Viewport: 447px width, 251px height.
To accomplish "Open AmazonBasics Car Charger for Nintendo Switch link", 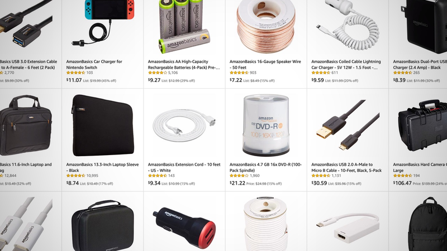I will point(94,64).
